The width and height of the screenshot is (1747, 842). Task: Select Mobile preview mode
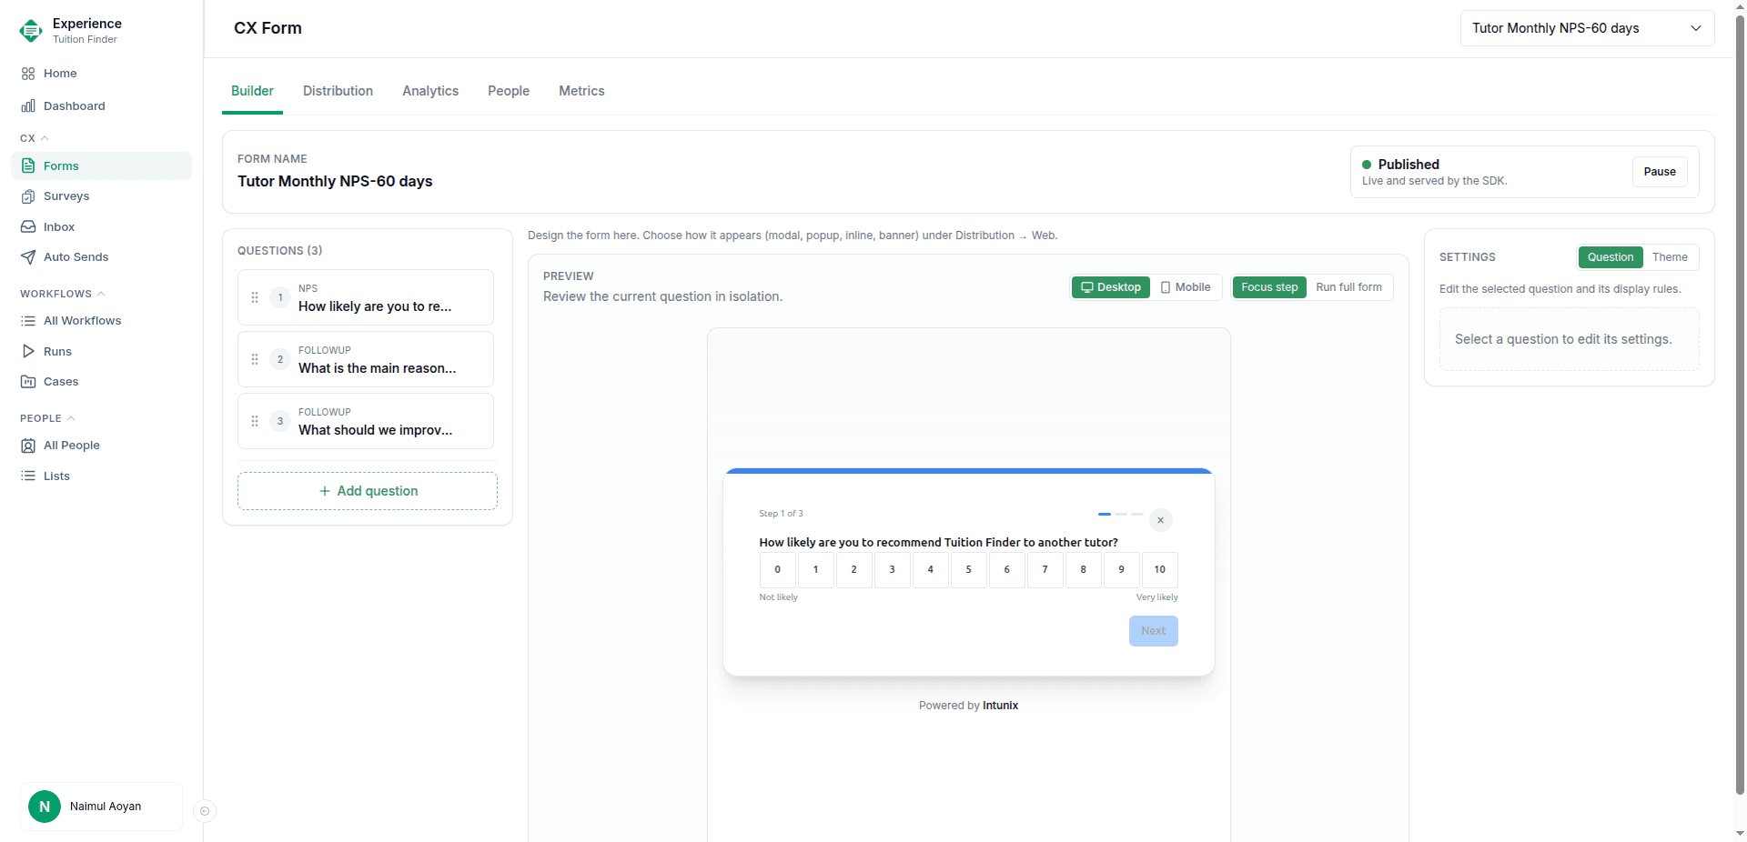pos(1186,287)
